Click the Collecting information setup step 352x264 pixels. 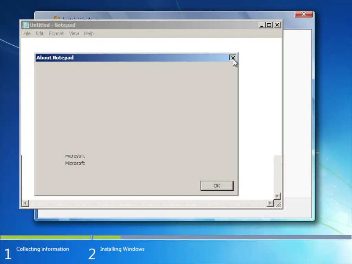pos(43,249)
